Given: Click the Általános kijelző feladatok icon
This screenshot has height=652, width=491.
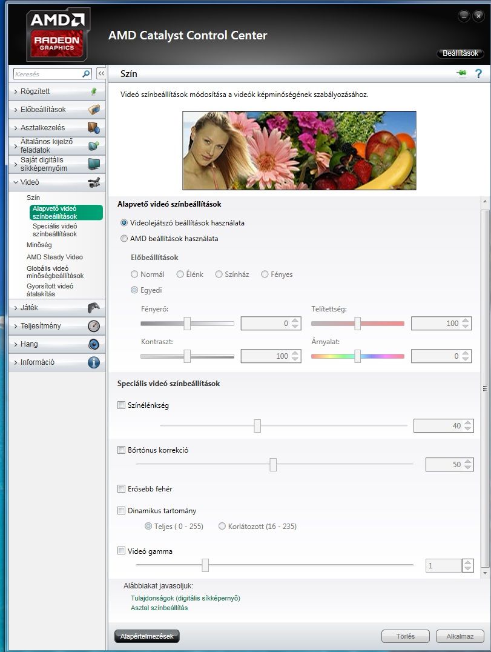Looking at the screenshot, I should (x=94, y=146).
